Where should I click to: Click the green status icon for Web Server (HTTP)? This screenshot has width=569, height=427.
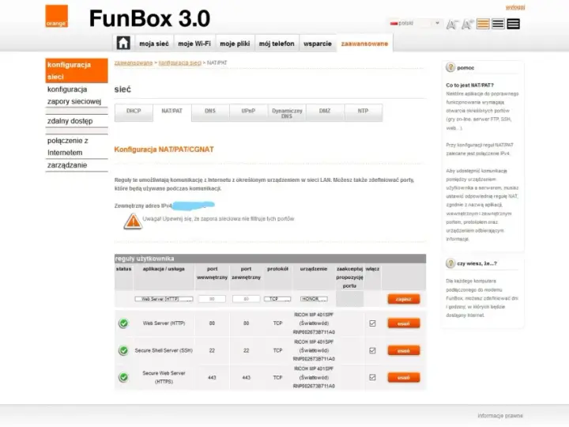(123, 323)
